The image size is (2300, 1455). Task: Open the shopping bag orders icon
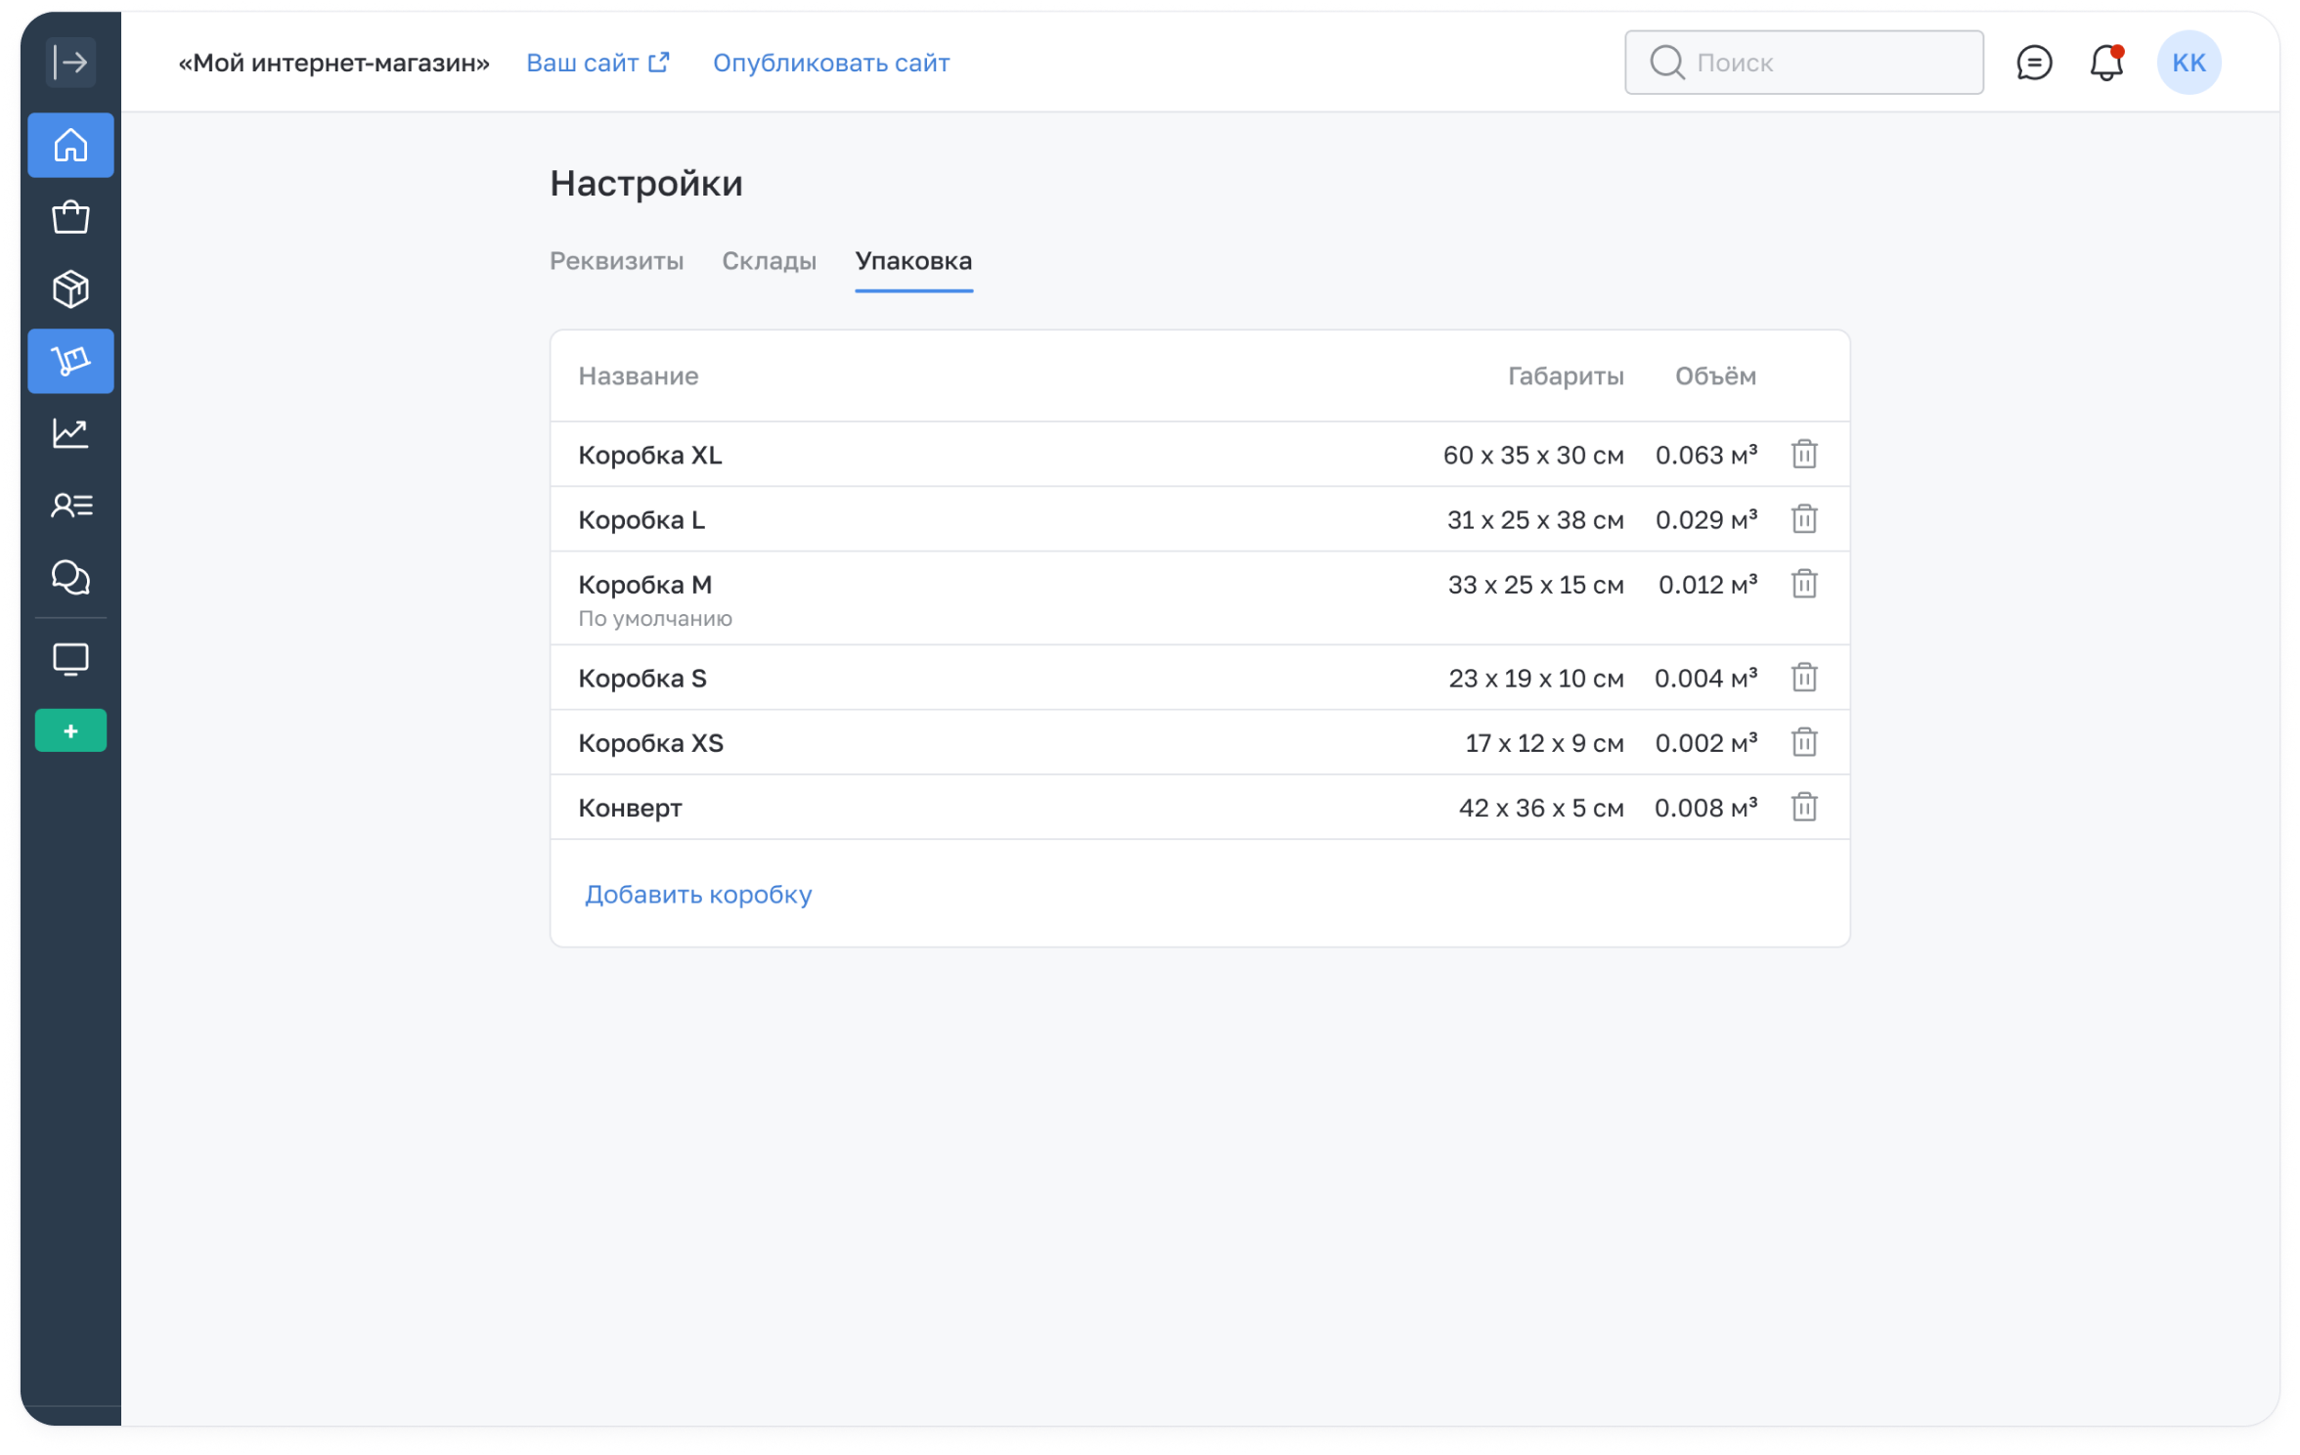pyautogui.click(x=70, y=217)
